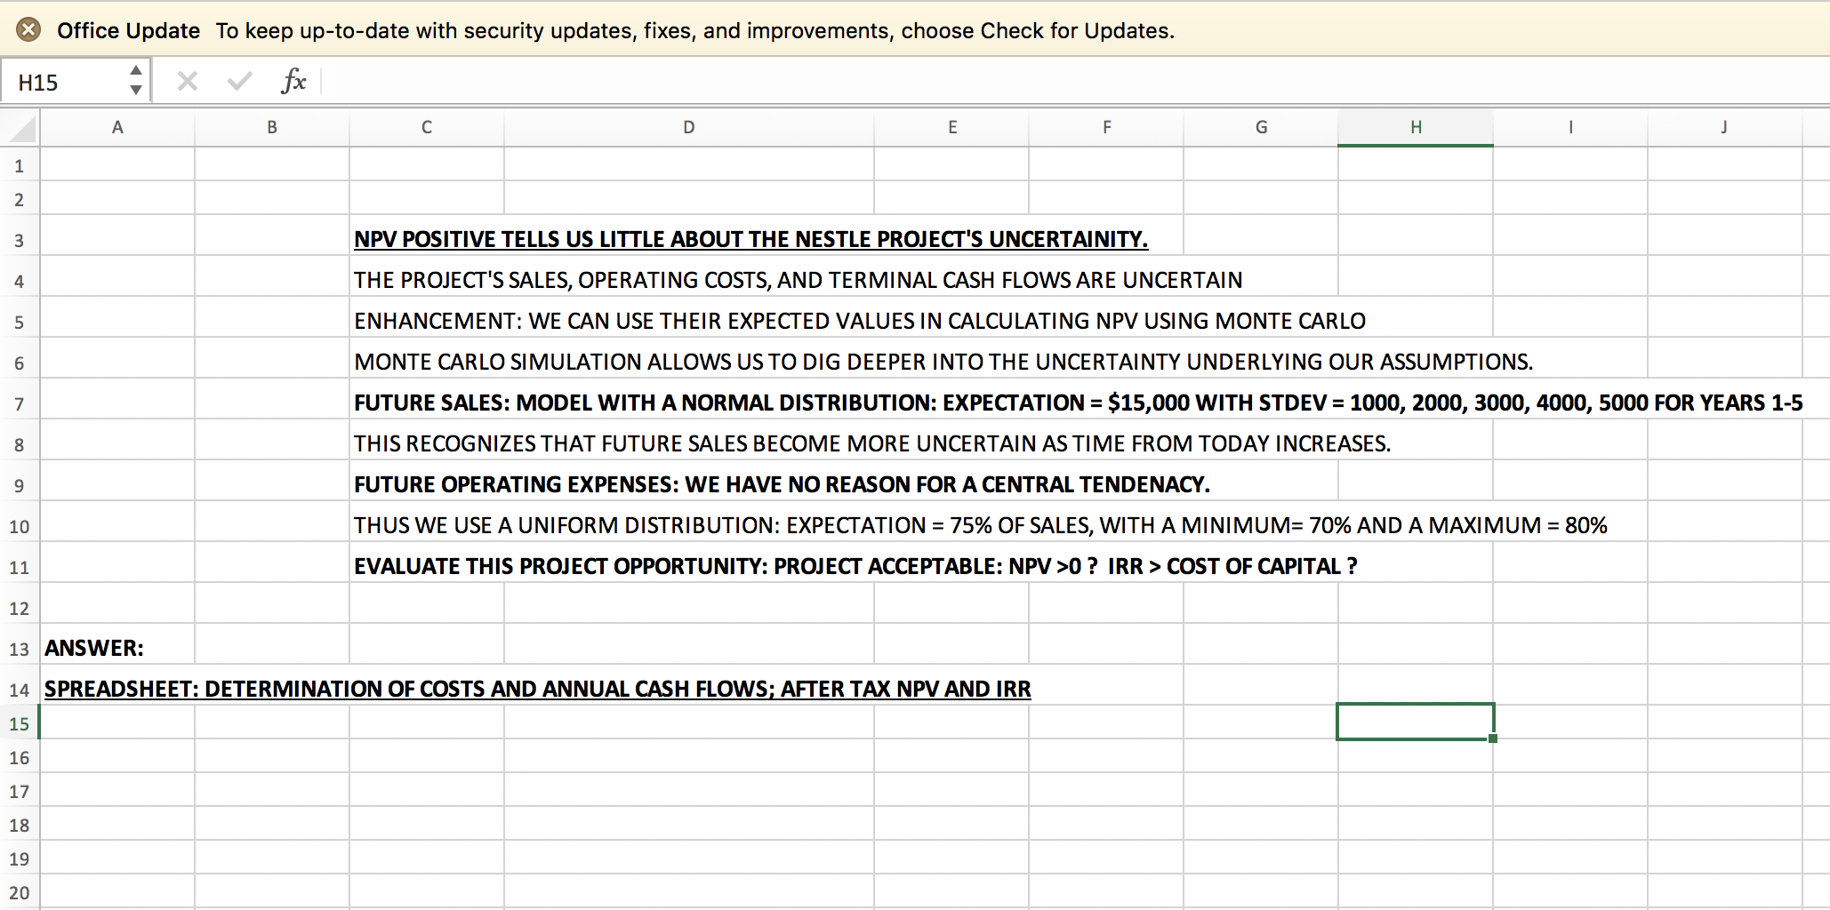Click 'THIS RECOGNIZES THAT FUTURE SALES' text
This screenshot has height=910, width=1830.
(872, 443)
